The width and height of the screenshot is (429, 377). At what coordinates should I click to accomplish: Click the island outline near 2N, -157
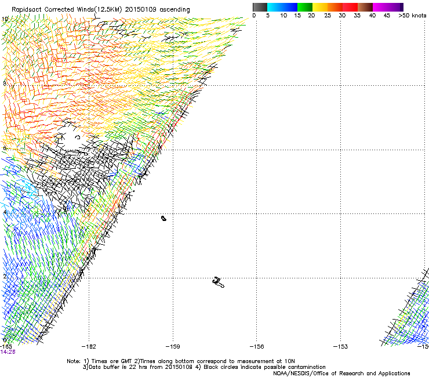[x=218, y=282]
